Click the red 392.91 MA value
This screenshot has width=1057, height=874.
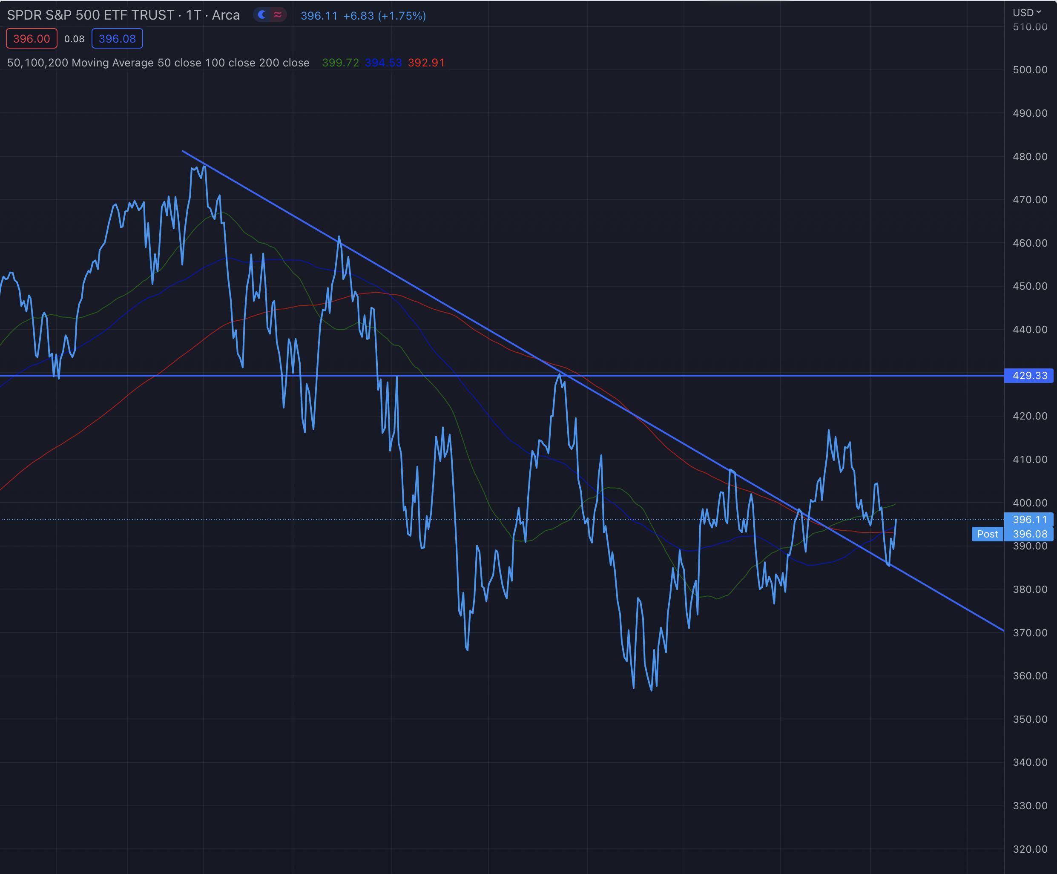coord(426,63)
